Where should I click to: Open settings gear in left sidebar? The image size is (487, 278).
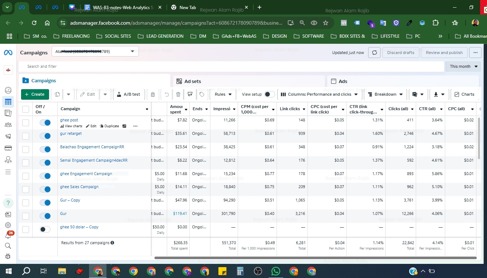click(x=8, y=225)
